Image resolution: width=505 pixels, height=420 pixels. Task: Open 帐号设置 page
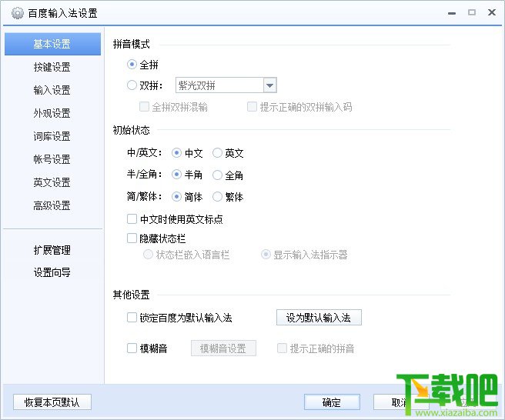[x=52, y=159]
